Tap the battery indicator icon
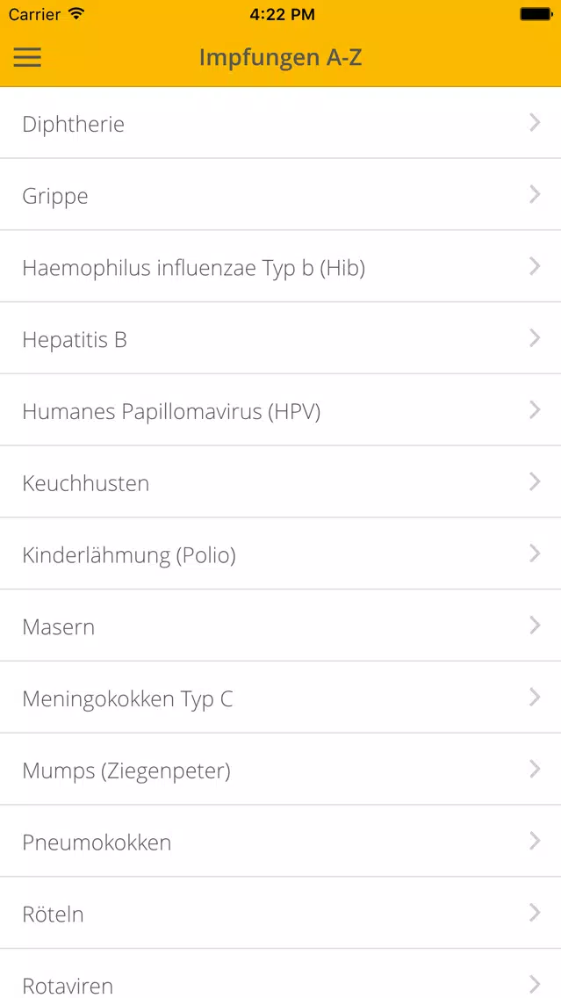Screen dimensions: 561x998 click(x=535, y=14)
